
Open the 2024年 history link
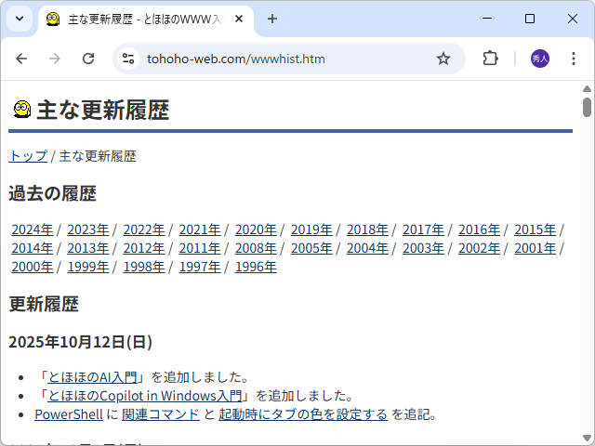coord(33,230)
